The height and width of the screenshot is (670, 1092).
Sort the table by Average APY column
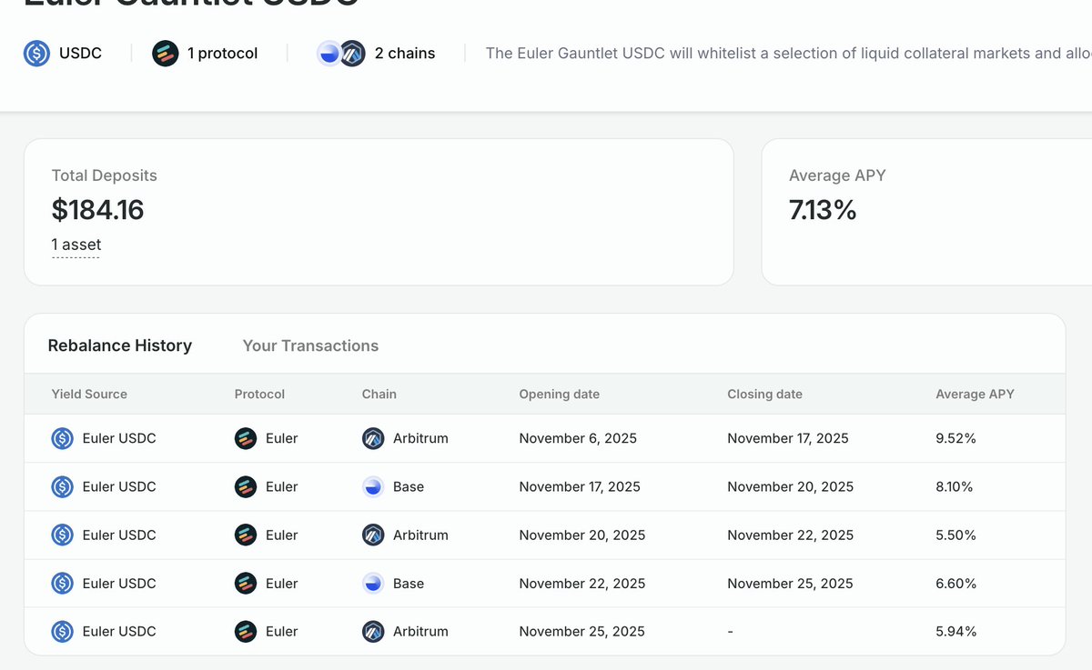click(x=975, y=394)
